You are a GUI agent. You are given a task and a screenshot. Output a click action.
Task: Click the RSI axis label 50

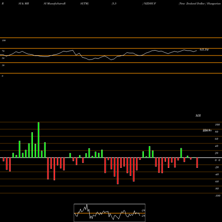pos(3,58)
